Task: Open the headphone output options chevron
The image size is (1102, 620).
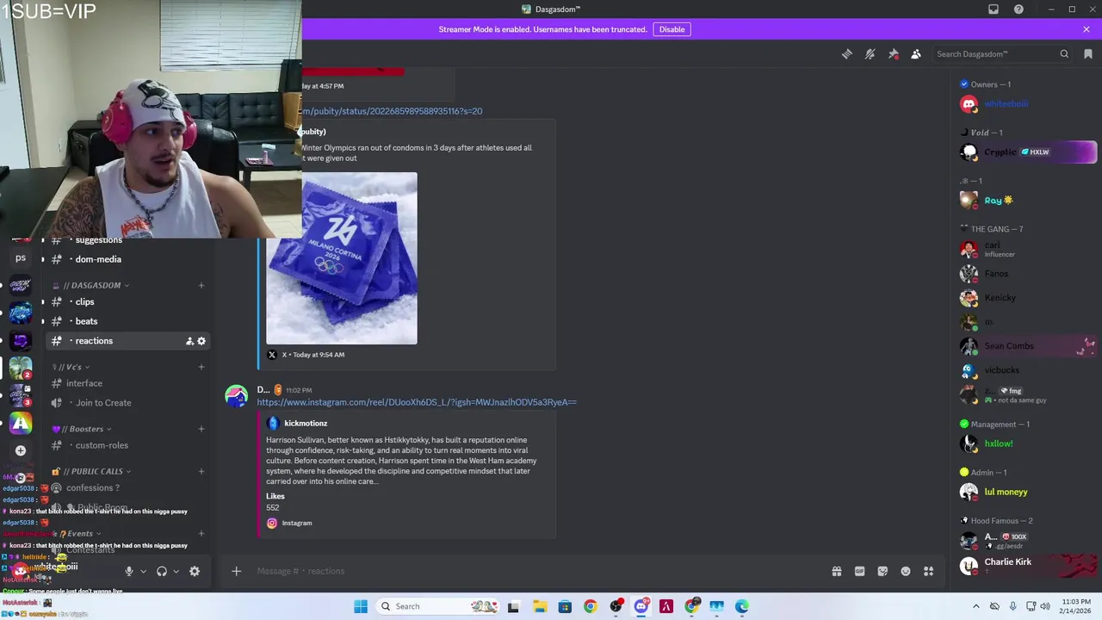Action: tap(176, 571)
